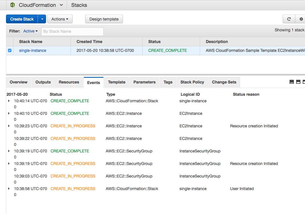Refresh the stack list
The width and height of the screenshot is (305, 214).
click(289, 19)
